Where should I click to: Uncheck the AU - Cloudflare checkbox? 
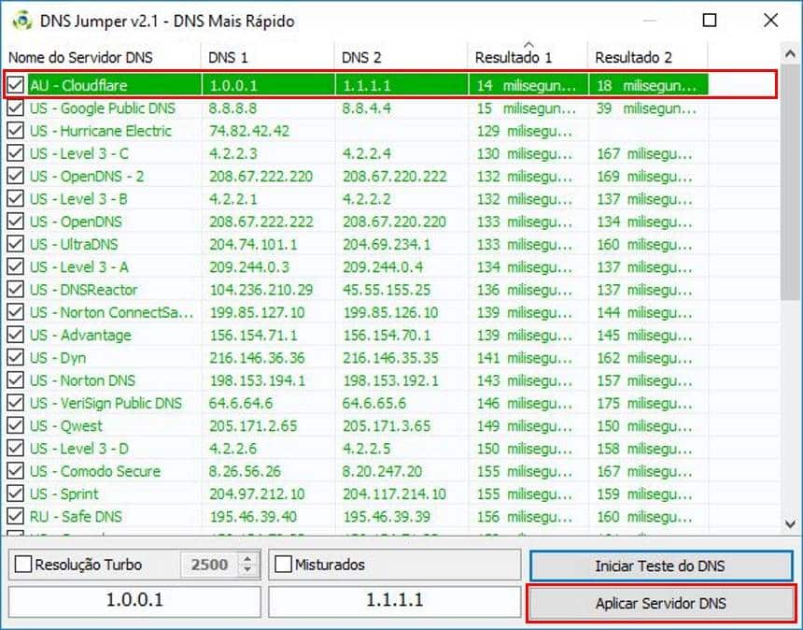pos(15,85)
